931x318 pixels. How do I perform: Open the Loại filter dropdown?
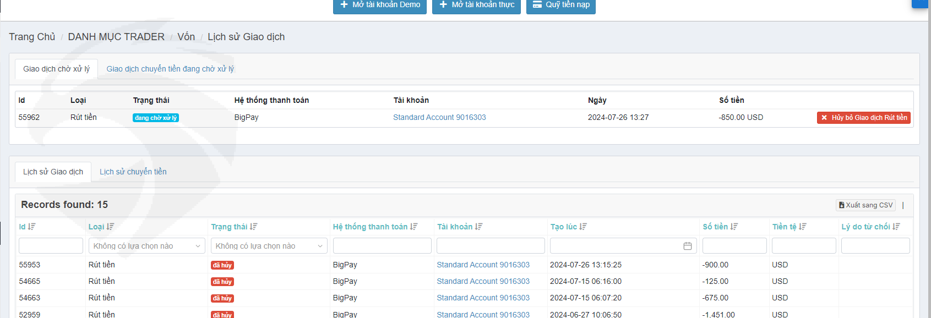(146, 246)
